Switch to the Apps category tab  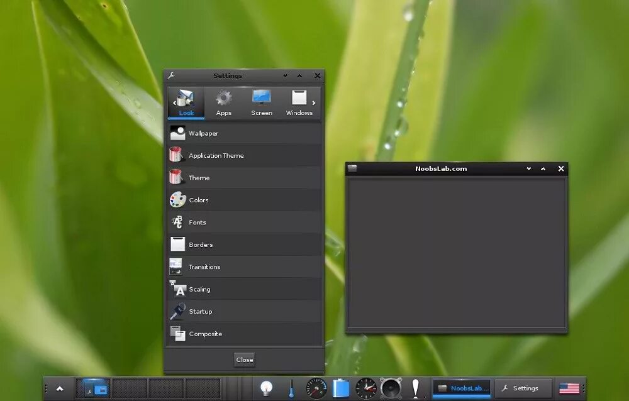[224, 102]
